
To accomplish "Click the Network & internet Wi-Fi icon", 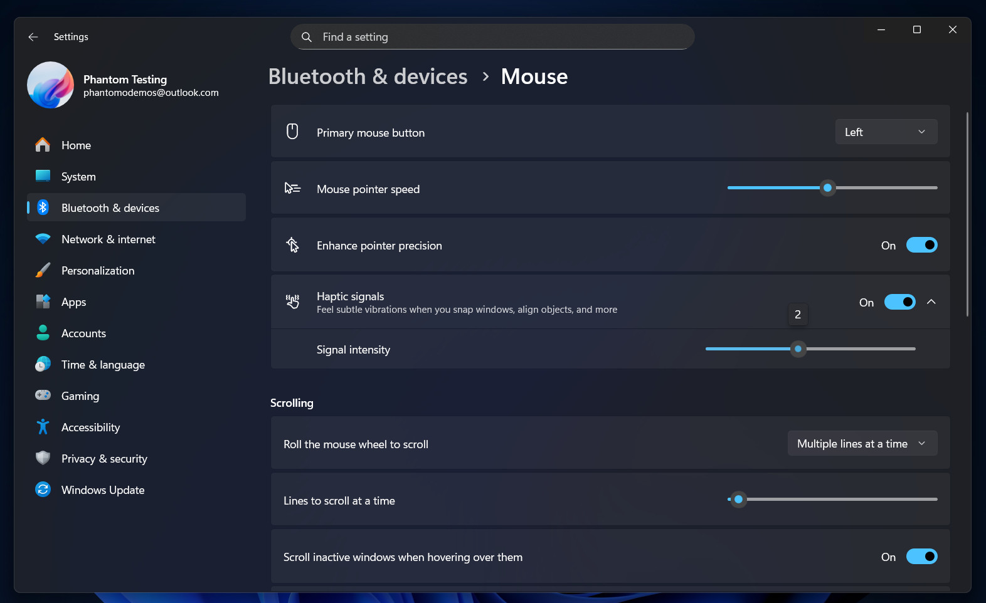I will [43, 239].
